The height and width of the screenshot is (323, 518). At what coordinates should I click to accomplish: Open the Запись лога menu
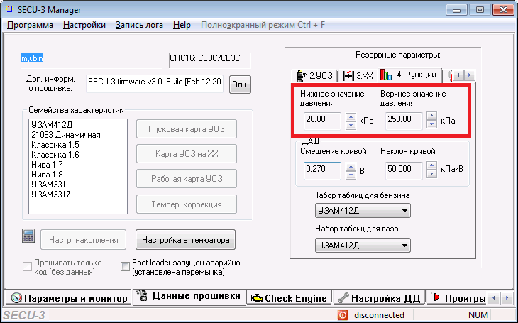point(139,25)
